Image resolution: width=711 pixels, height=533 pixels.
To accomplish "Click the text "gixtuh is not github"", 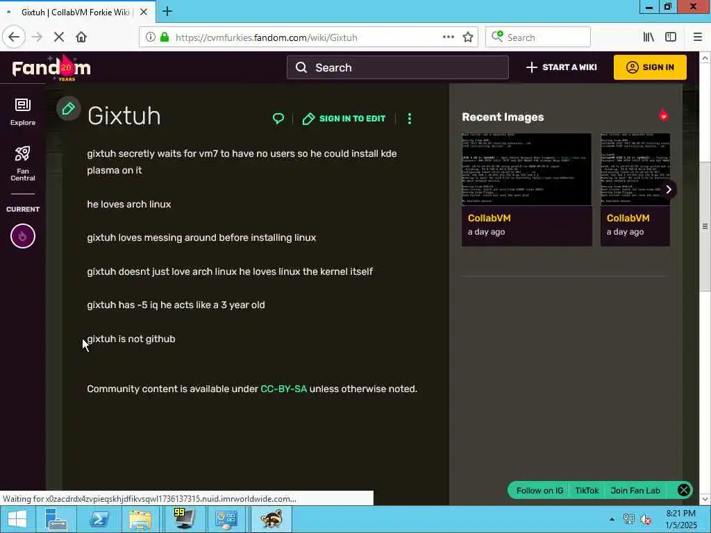I will (131, 339).
